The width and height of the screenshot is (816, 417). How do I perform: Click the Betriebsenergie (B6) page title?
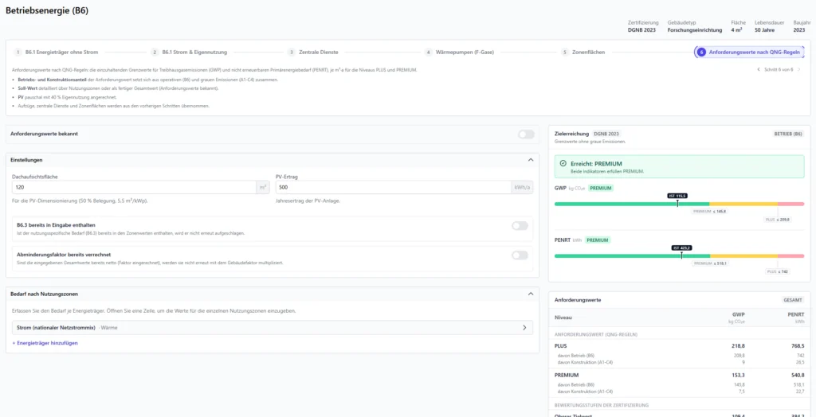(47, 10)
